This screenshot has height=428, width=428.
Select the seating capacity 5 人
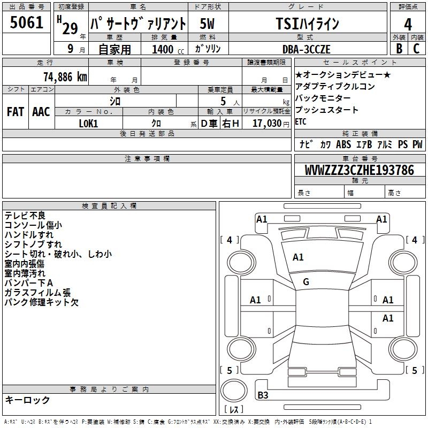[230, 102]
